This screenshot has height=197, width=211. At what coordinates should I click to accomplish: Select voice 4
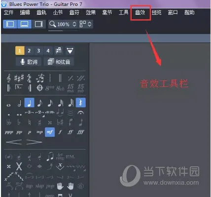48,50
